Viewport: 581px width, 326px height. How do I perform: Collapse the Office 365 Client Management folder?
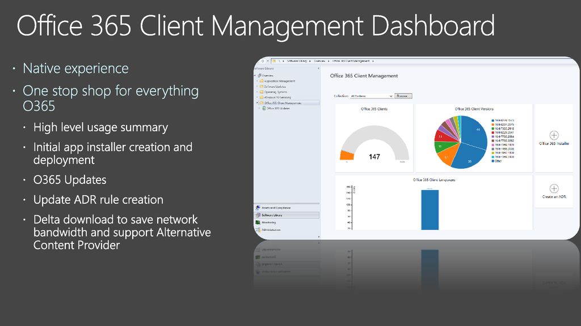pos(257,103)
